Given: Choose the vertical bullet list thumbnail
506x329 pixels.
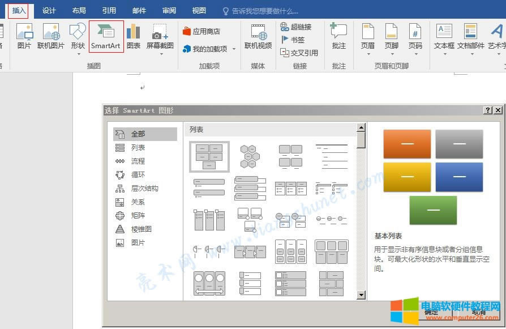Looking at the screenshot, I should [x=209, y=188].
